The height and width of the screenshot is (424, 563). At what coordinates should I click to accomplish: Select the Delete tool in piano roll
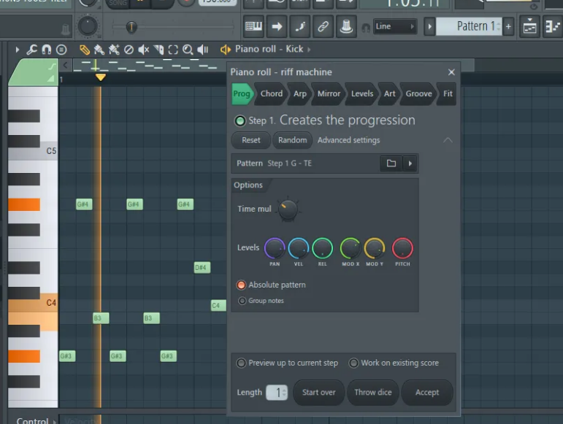coord(129,50)
